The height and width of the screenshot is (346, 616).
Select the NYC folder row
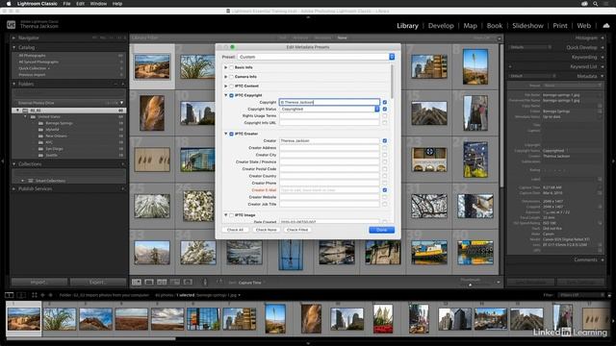tap(69, 142)
